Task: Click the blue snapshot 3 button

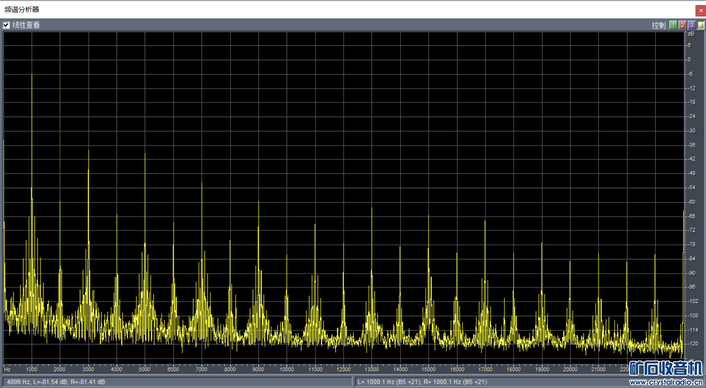Action: [692, 25]
